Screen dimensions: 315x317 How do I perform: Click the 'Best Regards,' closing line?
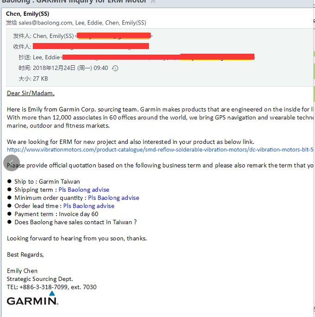(25, 255)
